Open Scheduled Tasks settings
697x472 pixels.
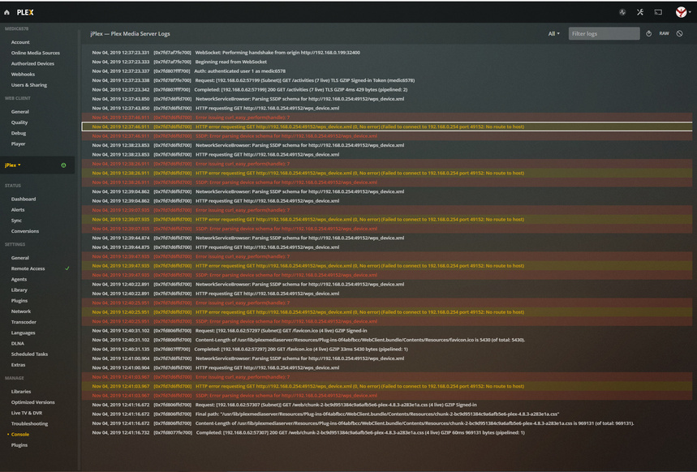(x=29, y=354)
